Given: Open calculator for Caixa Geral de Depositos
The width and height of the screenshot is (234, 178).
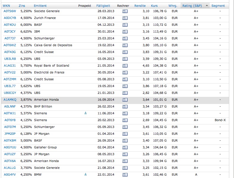Looking at the screenshot, I should (125, 45).
